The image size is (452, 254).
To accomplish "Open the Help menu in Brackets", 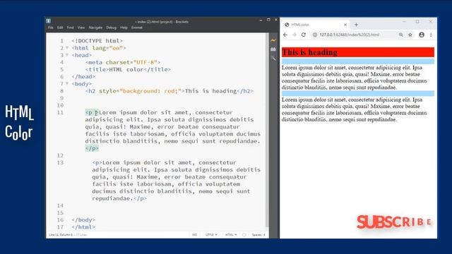I will click(124, 28).
